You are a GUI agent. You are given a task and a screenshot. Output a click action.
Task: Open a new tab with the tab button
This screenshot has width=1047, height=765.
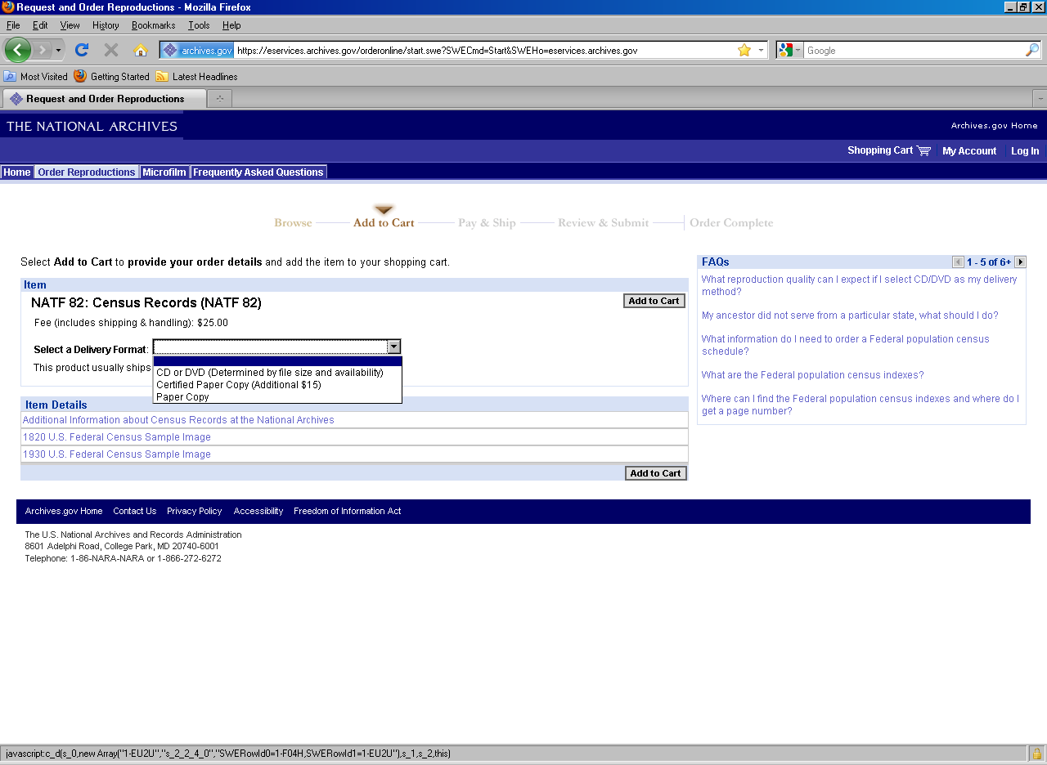tap(219, 99)
